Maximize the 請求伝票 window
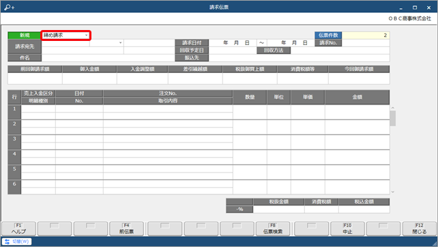 (x=415, y=8)
